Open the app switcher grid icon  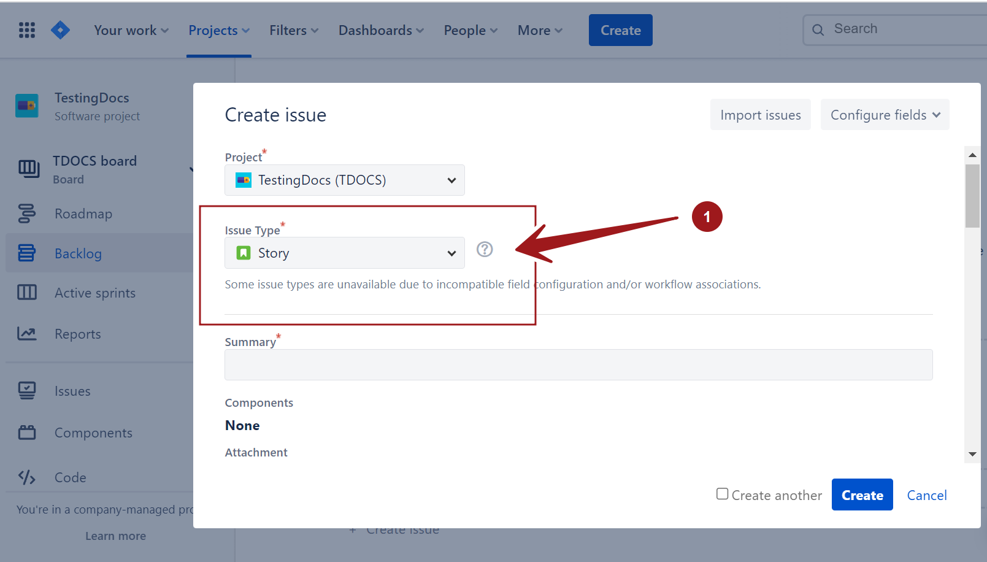(x=27, y=30)
